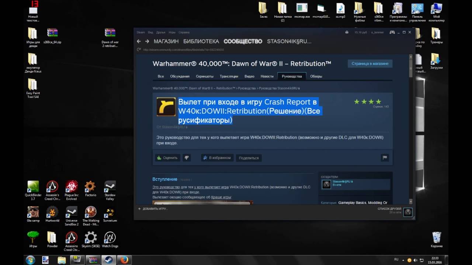
Task: Toggle В избранном favorite for guide
Action: 217,158
